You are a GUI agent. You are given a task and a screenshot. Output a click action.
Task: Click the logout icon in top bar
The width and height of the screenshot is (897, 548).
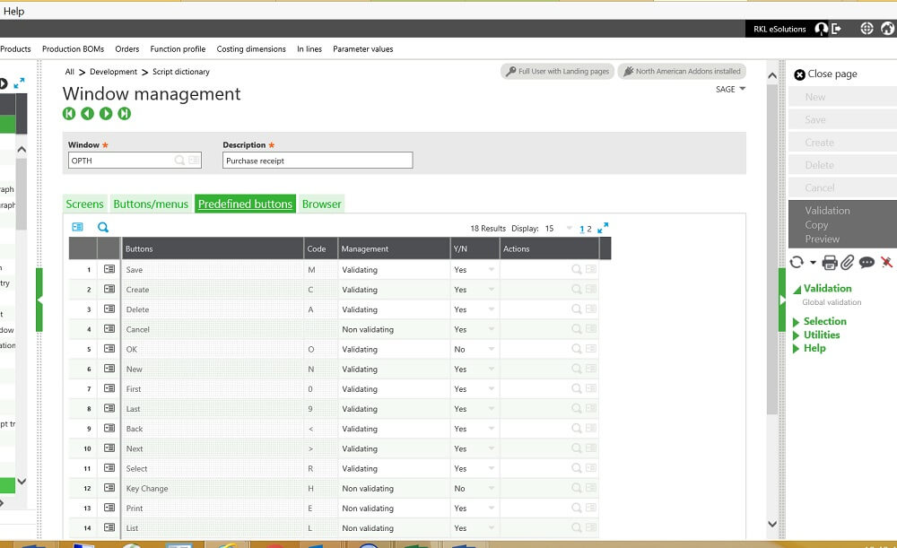tap(837, 29)
